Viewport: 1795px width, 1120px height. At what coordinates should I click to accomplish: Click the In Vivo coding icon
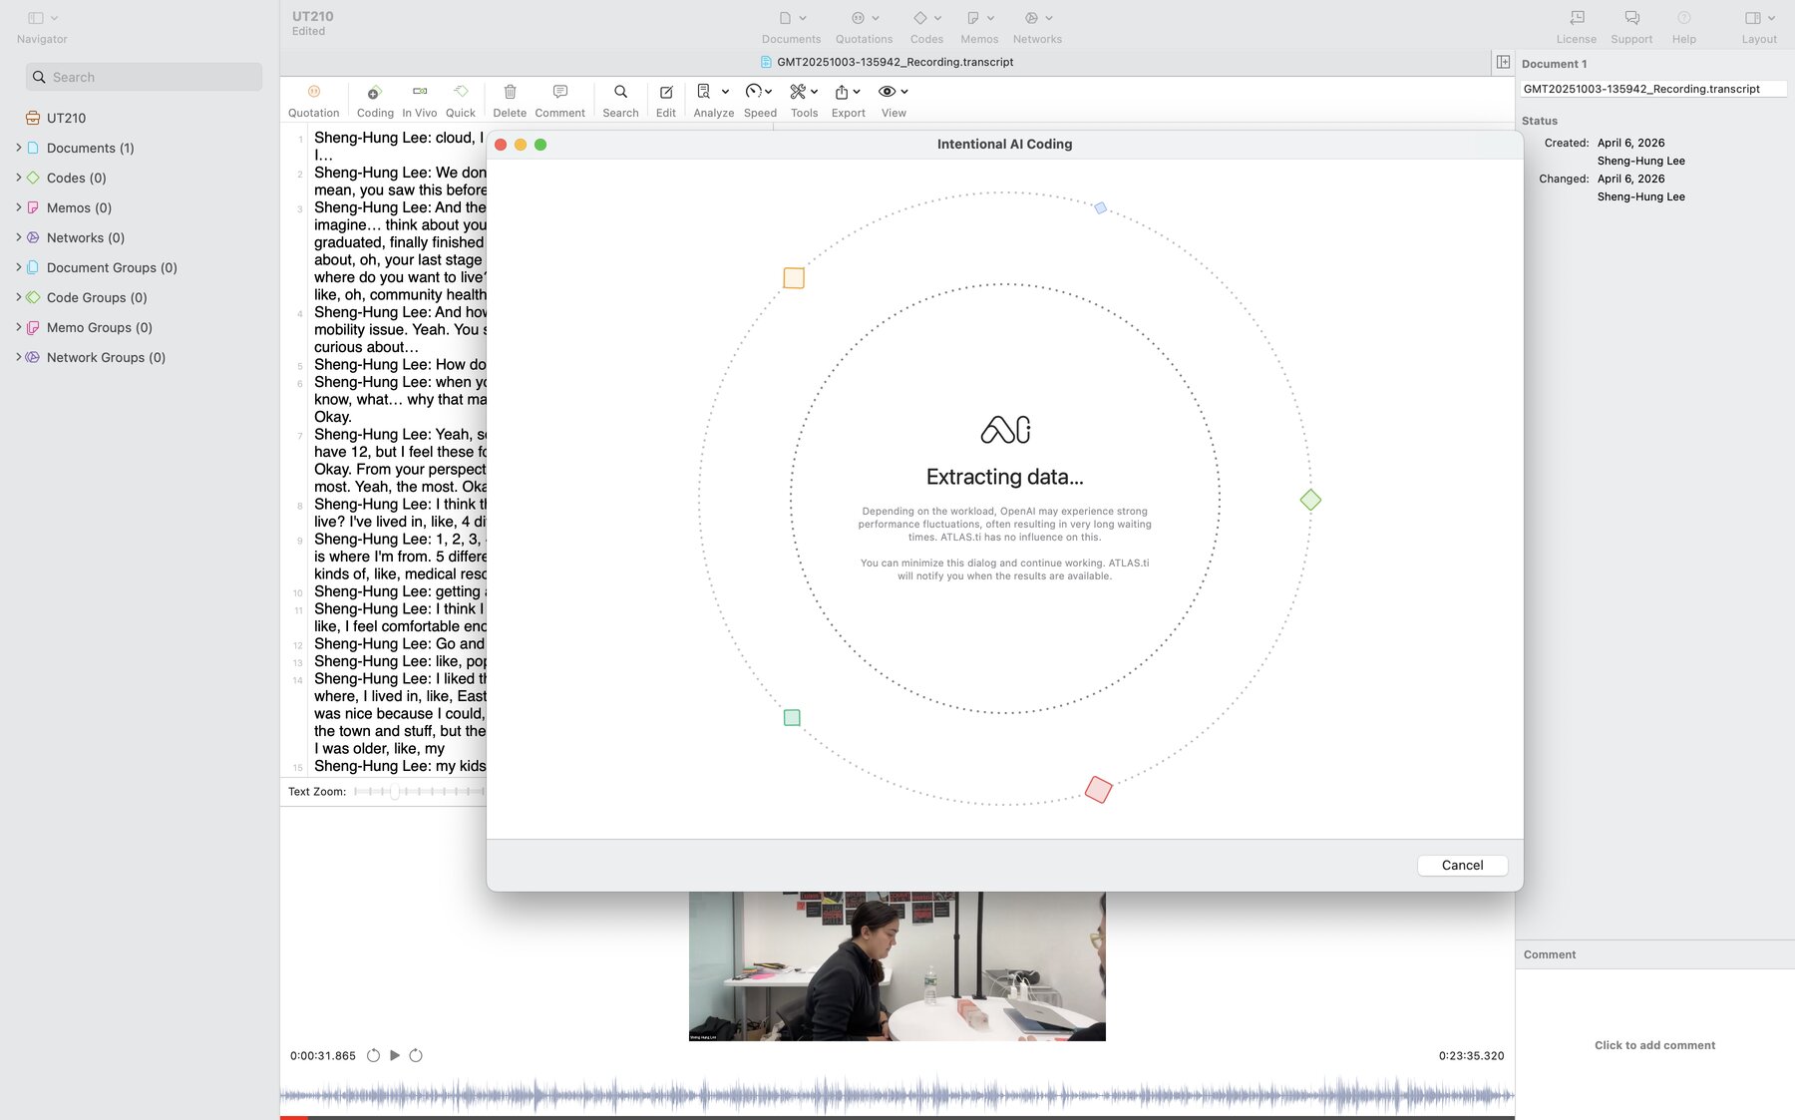click(420, 92)
